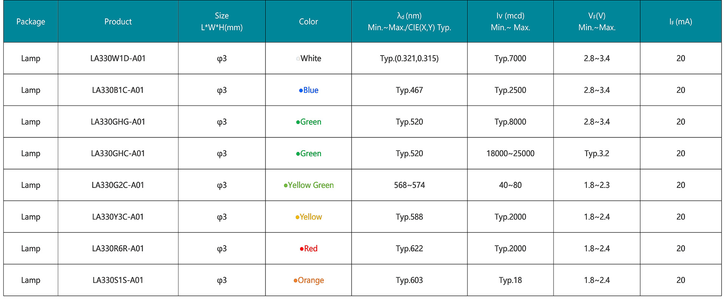Click the yellow dot next to Yellow
725x308 pixels.
[x=297, y=217]
